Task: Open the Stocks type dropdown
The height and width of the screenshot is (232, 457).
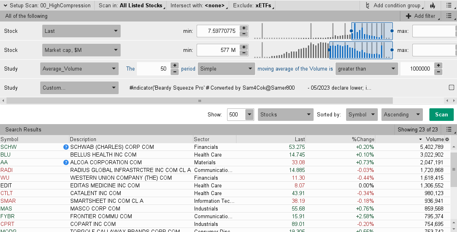Action: coord(286,114)
